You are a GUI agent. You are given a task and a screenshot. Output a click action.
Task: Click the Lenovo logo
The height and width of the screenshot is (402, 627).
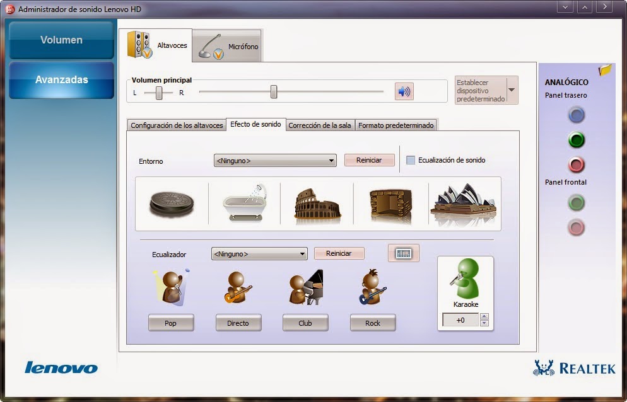(61, 367)
